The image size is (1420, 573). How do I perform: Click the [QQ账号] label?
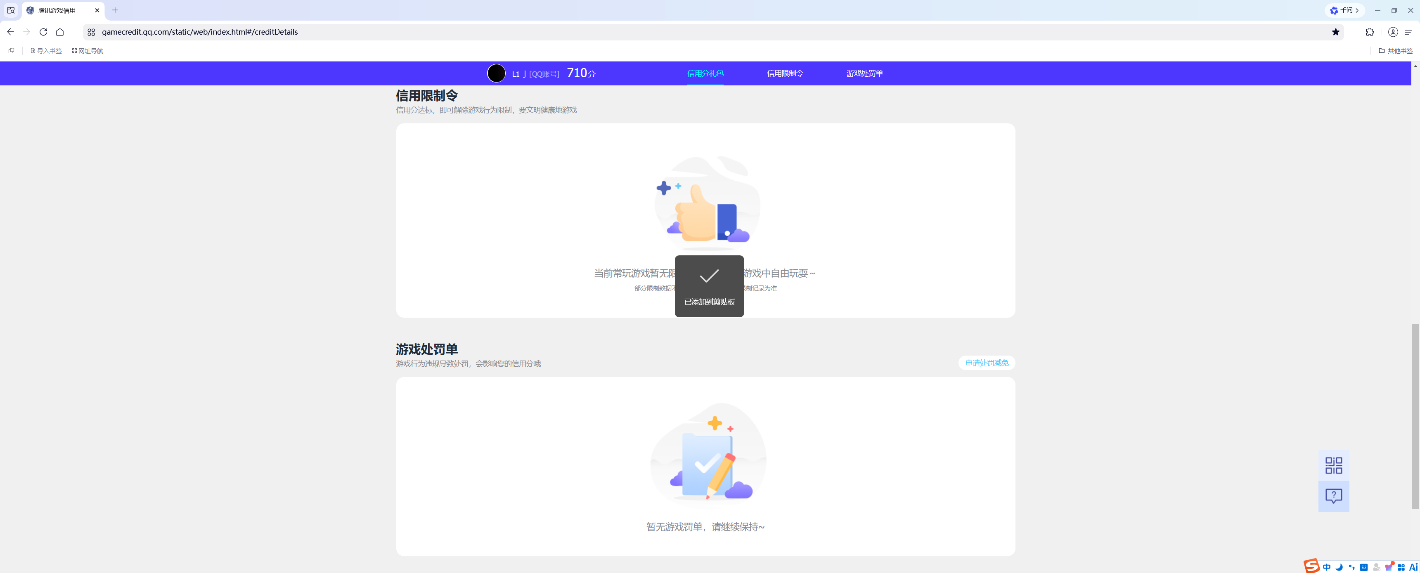tap(544, 74)
